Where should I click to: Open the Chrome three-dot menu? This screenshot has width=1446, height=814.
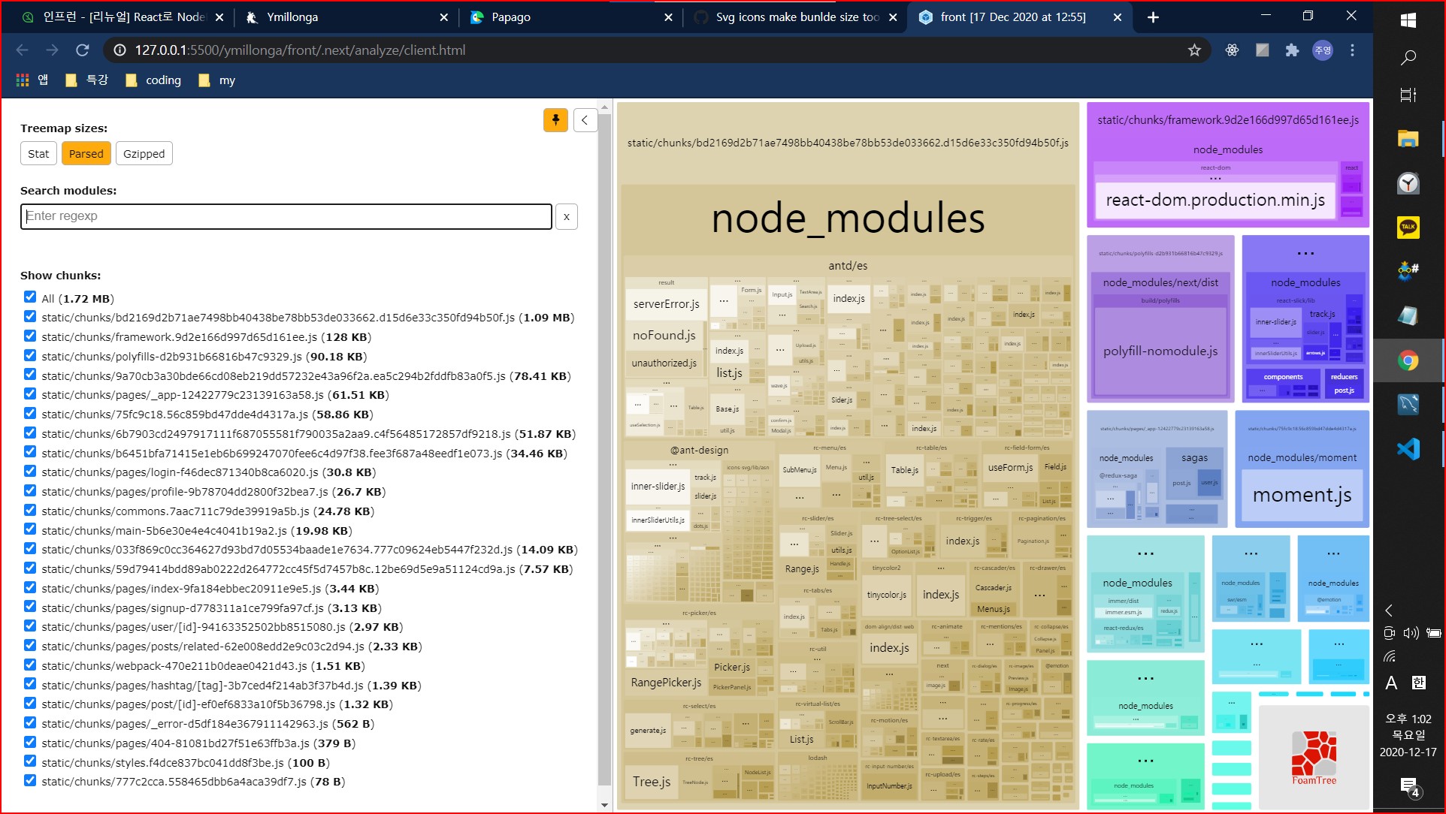point(1352,50)
